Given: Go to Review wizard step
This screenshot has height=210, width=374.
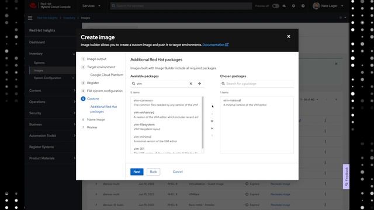Looking at the screenshot, I should pos(92,127).
